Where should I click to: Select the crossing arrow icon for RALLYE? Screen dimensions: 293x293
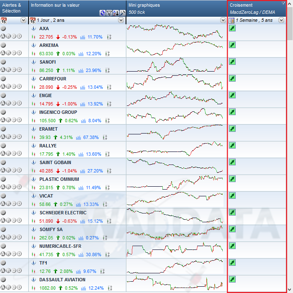(232, 145)
